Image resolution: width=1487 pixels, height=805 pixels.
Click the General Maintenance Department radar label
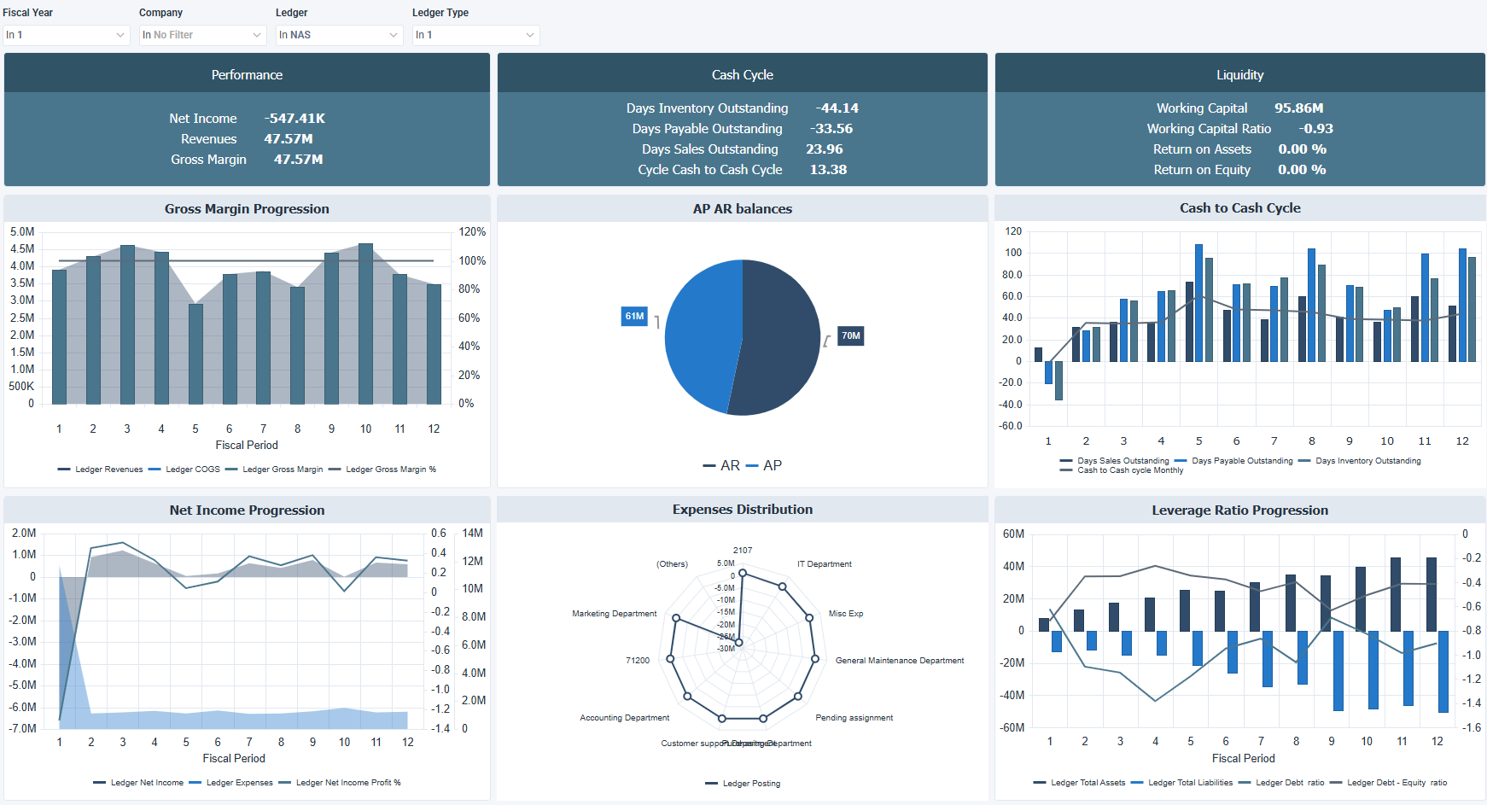point(900,661)
